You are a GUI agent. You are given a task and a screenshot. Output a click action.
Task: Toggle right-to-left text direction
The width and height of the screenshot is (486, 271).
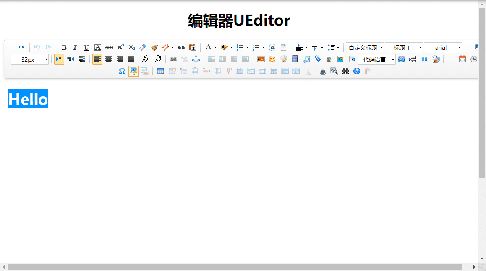tap(71, 59)
